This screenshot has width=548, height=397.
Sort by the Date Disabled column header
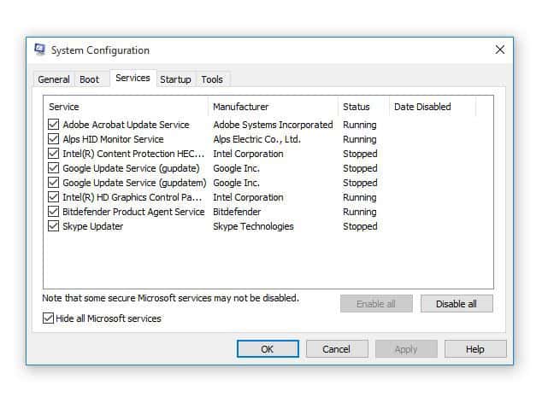point(433,107)
